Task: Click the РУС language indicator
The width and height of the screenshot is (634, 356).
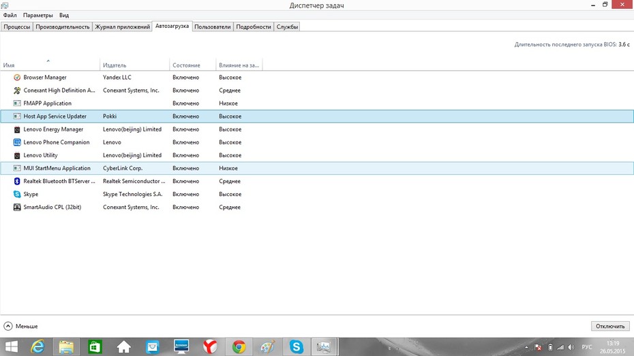Action: [x=587, y=347]
